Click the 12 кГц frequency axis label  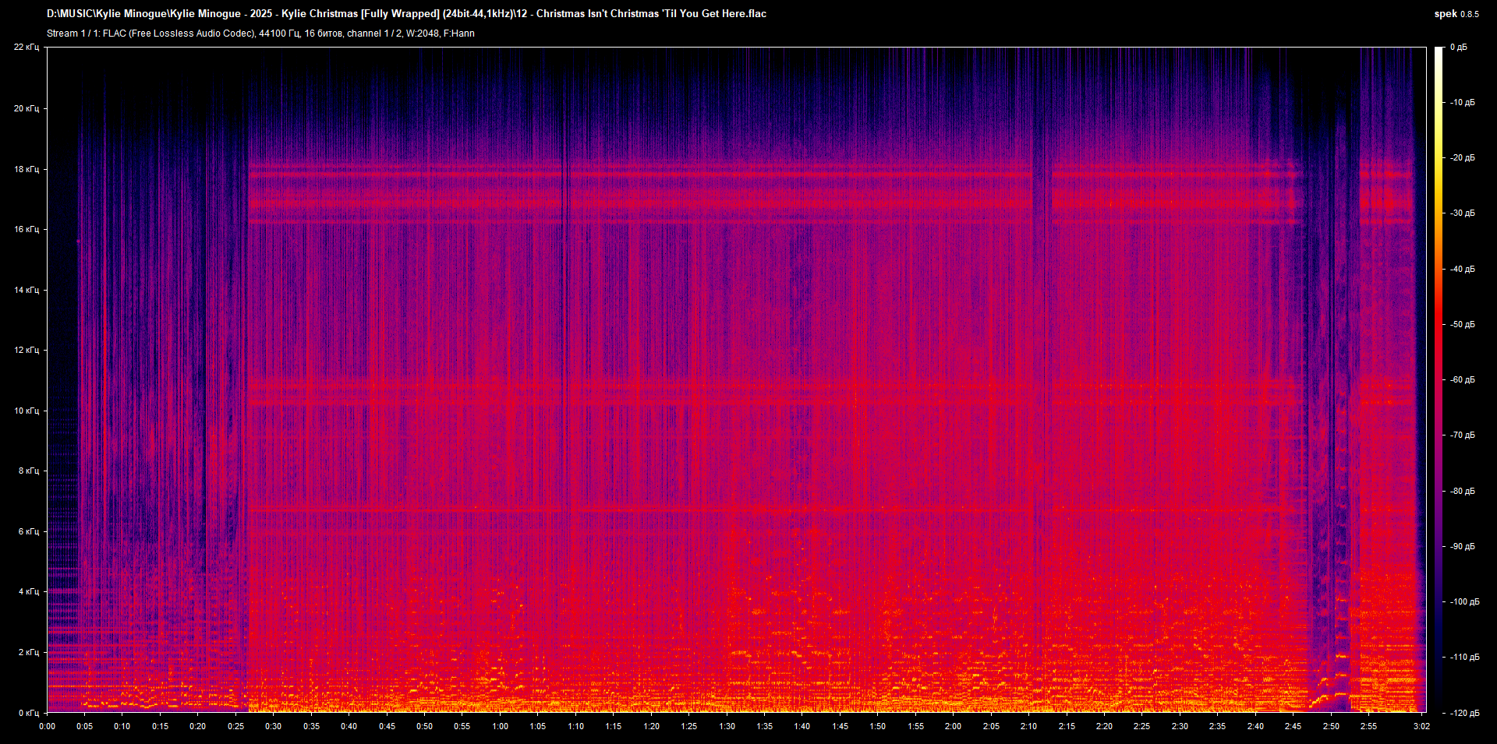click(27, 350)
